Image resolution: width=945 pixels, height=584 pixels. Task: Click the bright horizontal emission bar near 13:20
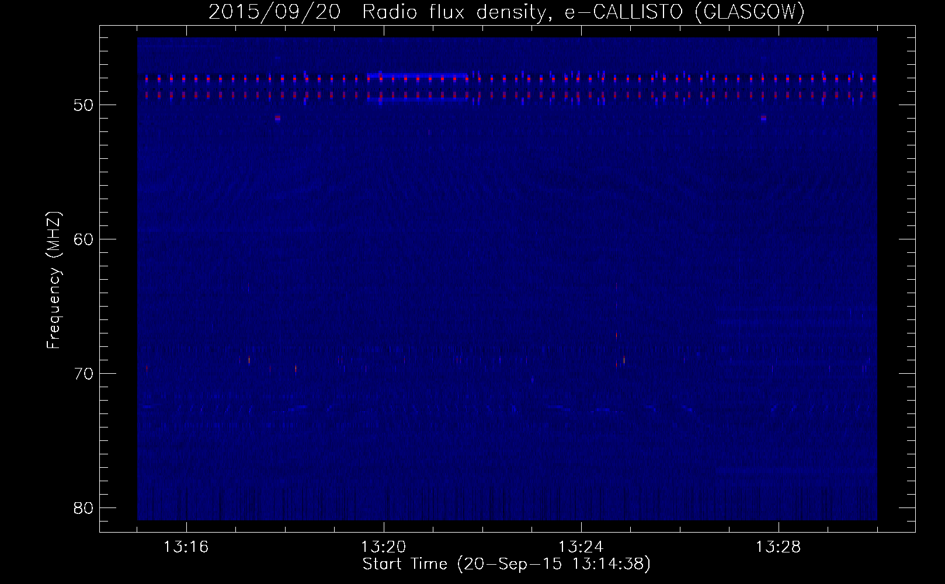pos(417,75)
